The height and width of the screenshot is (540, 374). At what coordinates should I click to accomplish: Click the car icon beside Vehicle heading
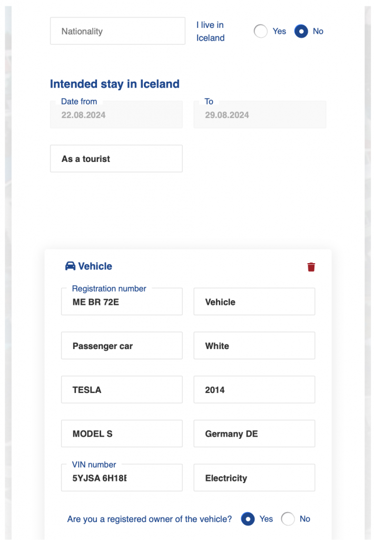70,266
